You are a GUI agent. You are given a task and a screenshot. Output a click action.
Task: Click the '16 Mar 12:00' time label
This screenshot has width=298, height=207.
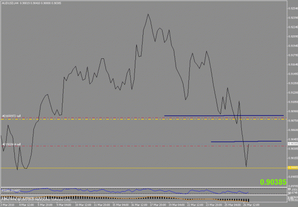[x=139, y=205]
